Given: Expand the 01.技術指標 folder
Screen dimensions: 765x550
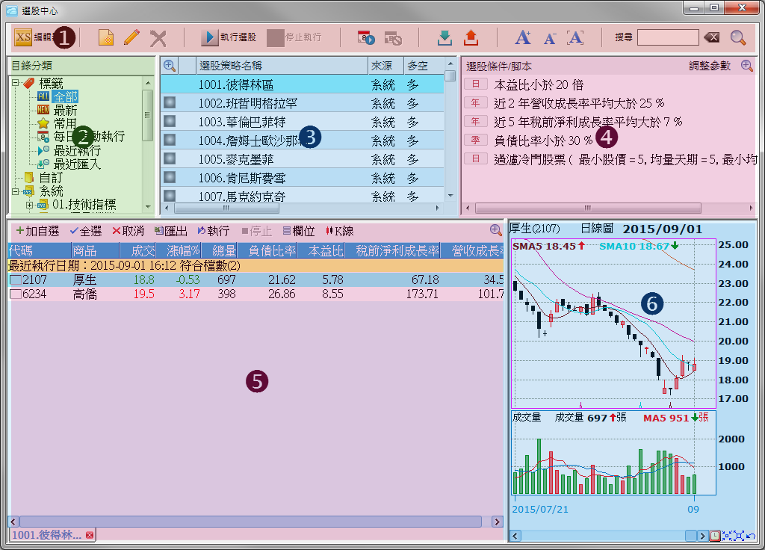Looking at the screenshot, I should point(30,205).
